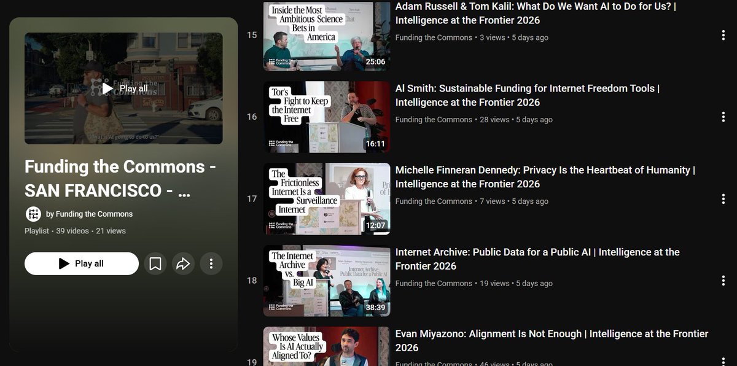The image size is (737, 366).
Task: Click the '3 views • 5 days ago' text
Action: pyautogui.click(x=514, y=37)
